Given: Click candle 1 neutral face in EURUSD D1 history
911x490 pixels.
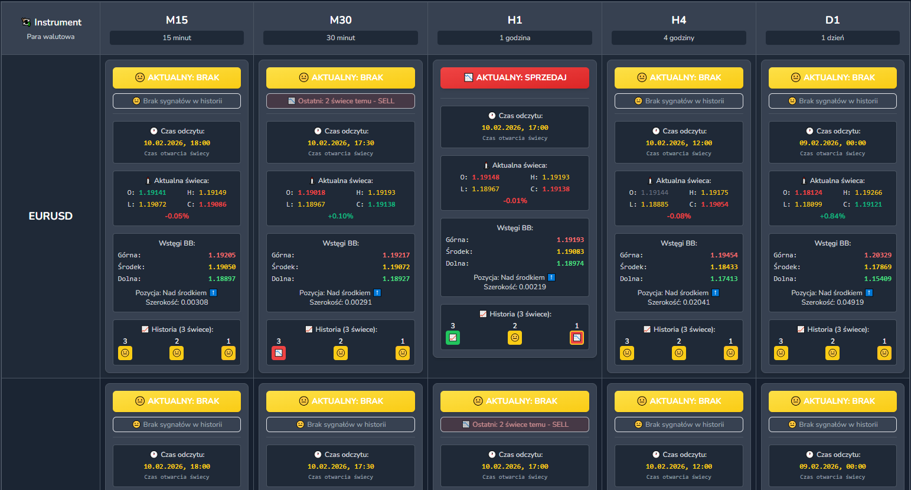Looking at the screenshot, I should [884, 353].
